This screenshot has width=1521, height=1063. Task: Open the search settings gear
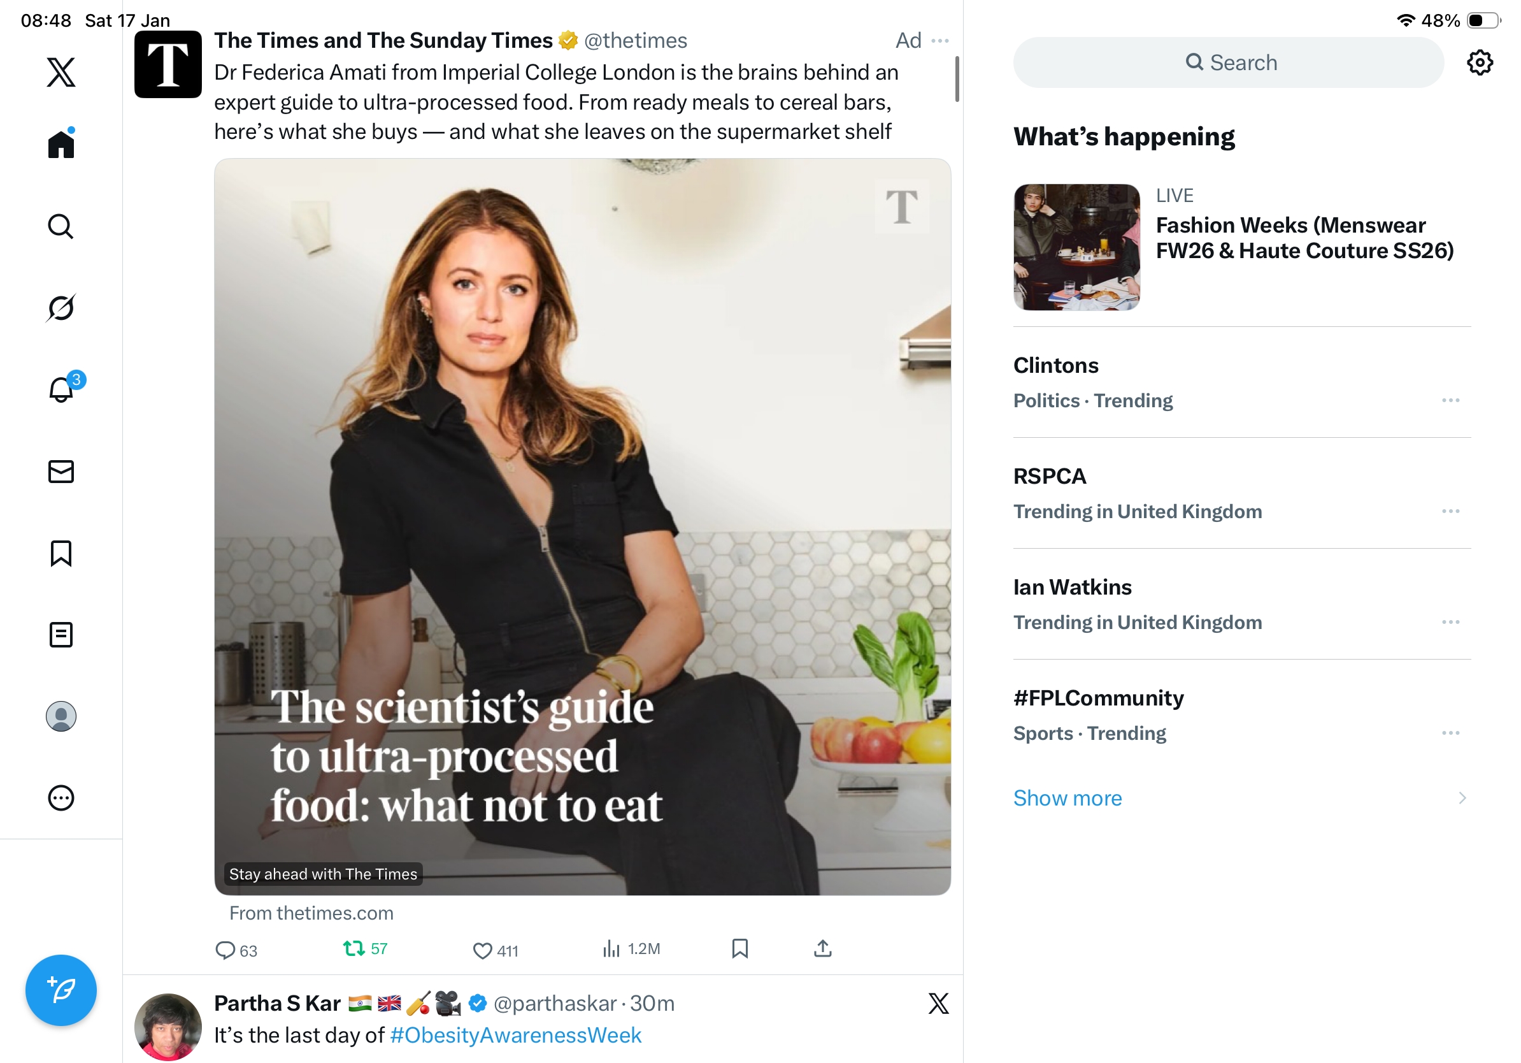[x=1479, y=63]
